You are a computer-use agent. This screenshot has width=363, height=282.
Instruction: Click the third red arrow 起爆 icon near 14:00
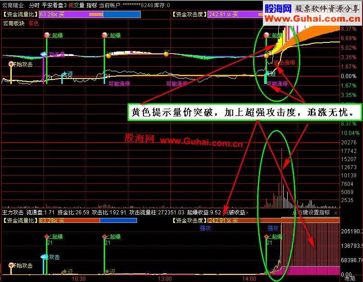click(x=266, y=236)
